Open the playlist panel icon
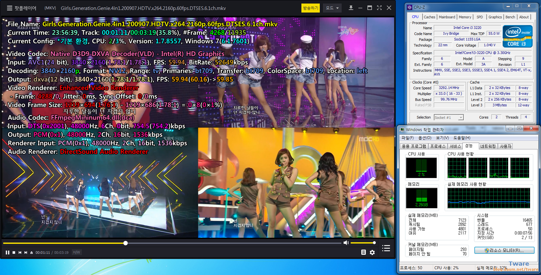The image size is (541, 275). tap(386, 248)
